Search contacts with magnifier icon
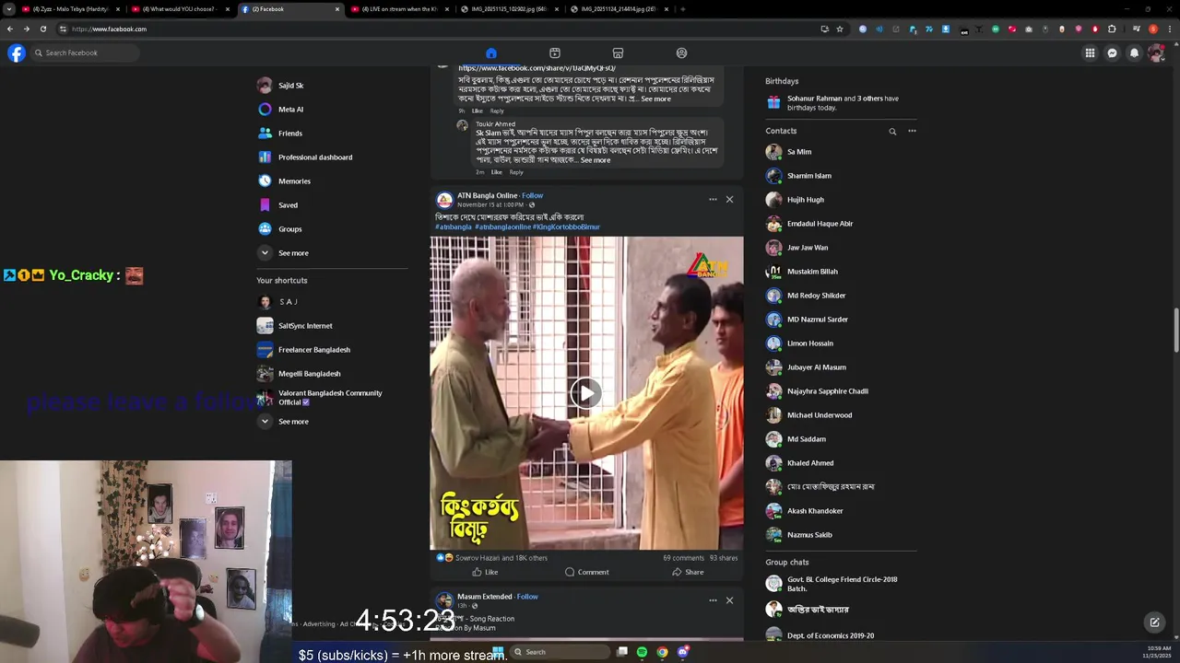The height and width of the screenshot is (663, 1180). (x=892, y=132)
